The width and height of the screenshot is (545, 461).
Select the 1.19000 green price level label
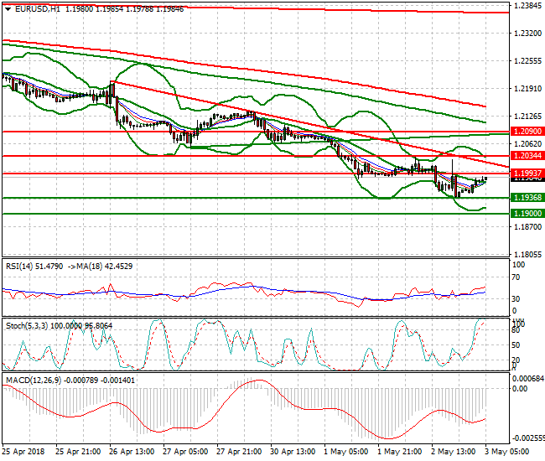(x=527, y=213)
